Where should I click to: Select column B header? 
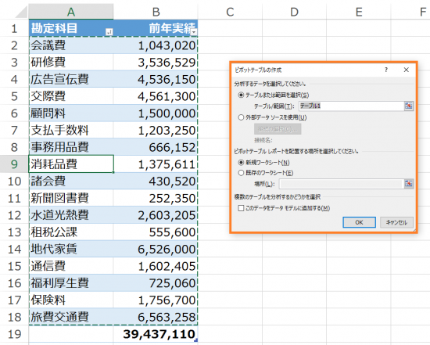tap(156, 12)
